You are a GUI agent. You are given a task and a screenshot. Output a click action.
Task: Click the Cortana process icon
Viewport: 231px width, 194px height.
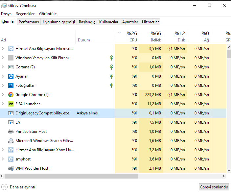[x=11, y=67]
